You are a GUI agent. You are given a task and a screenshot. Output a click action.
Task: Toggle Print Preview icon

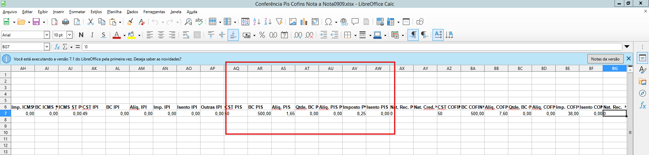click(77, 22)
